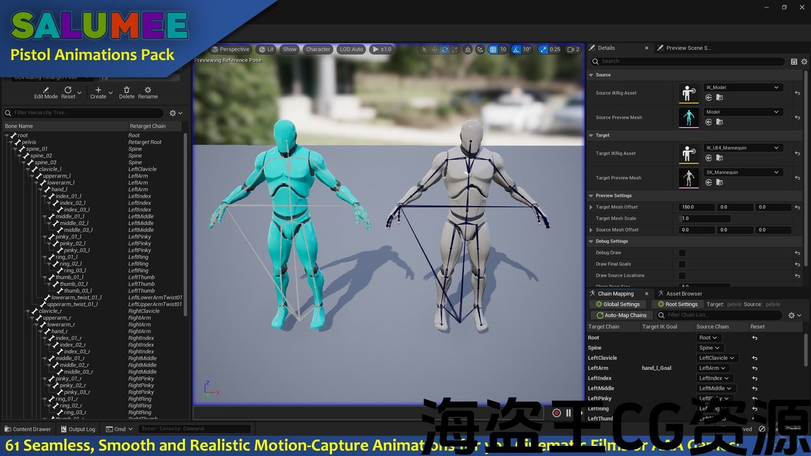
Task: Click the Edit Mode pencil icon
Action: 45,90
